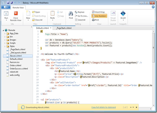
Task: Click the Replace icon
Action: click(76, 12)
